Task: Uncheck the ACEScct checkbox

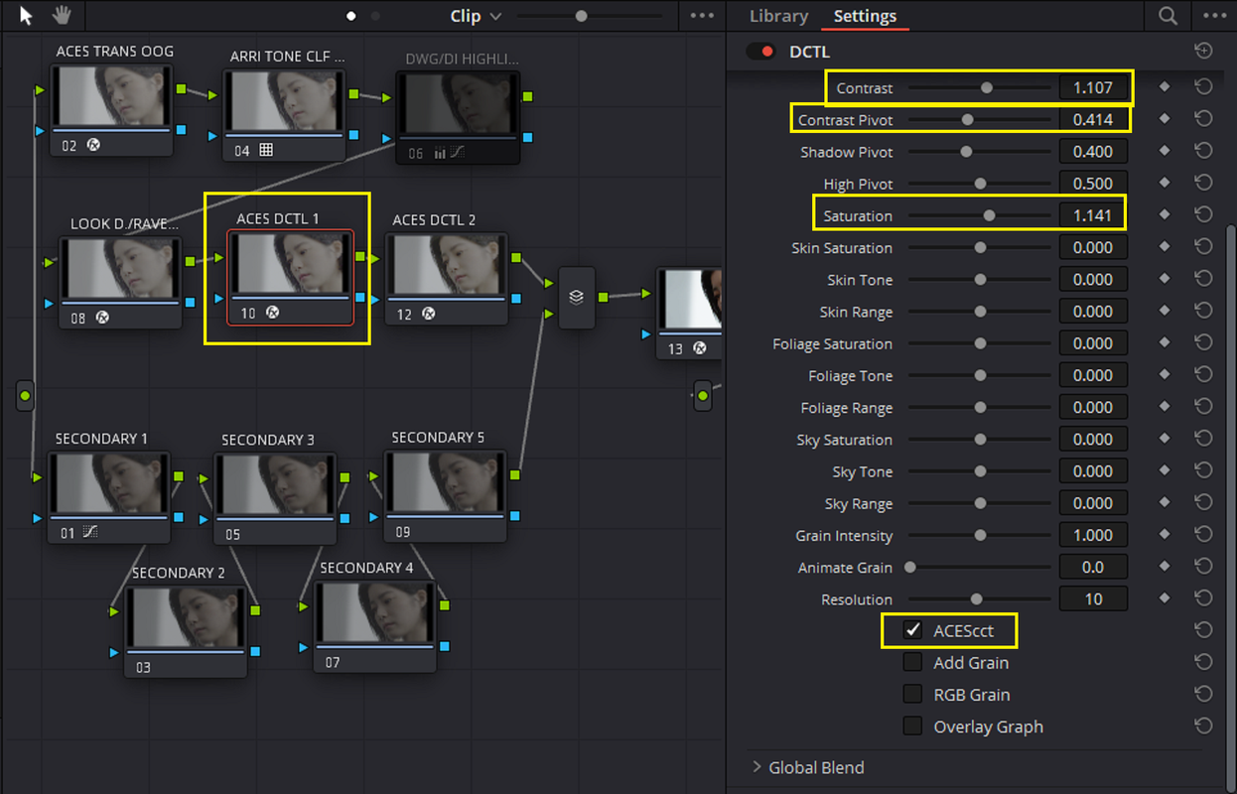Action: (912, 631)
